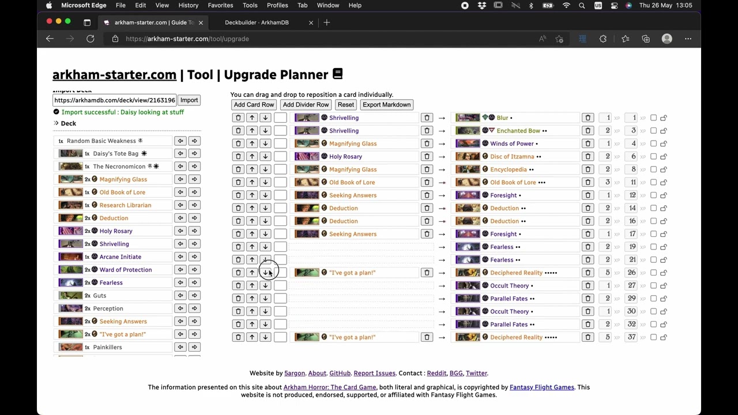The width and height of the screenshot is (738, 415).
Task: Collapse the Deck section
Action: click(x=65, y=123)
